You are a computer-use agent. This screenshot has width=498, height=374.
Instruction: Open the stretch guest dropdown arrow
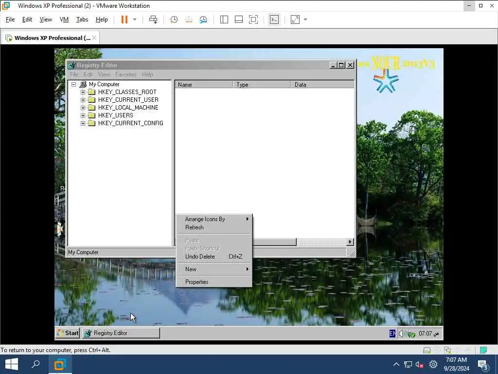pos(305,19)
